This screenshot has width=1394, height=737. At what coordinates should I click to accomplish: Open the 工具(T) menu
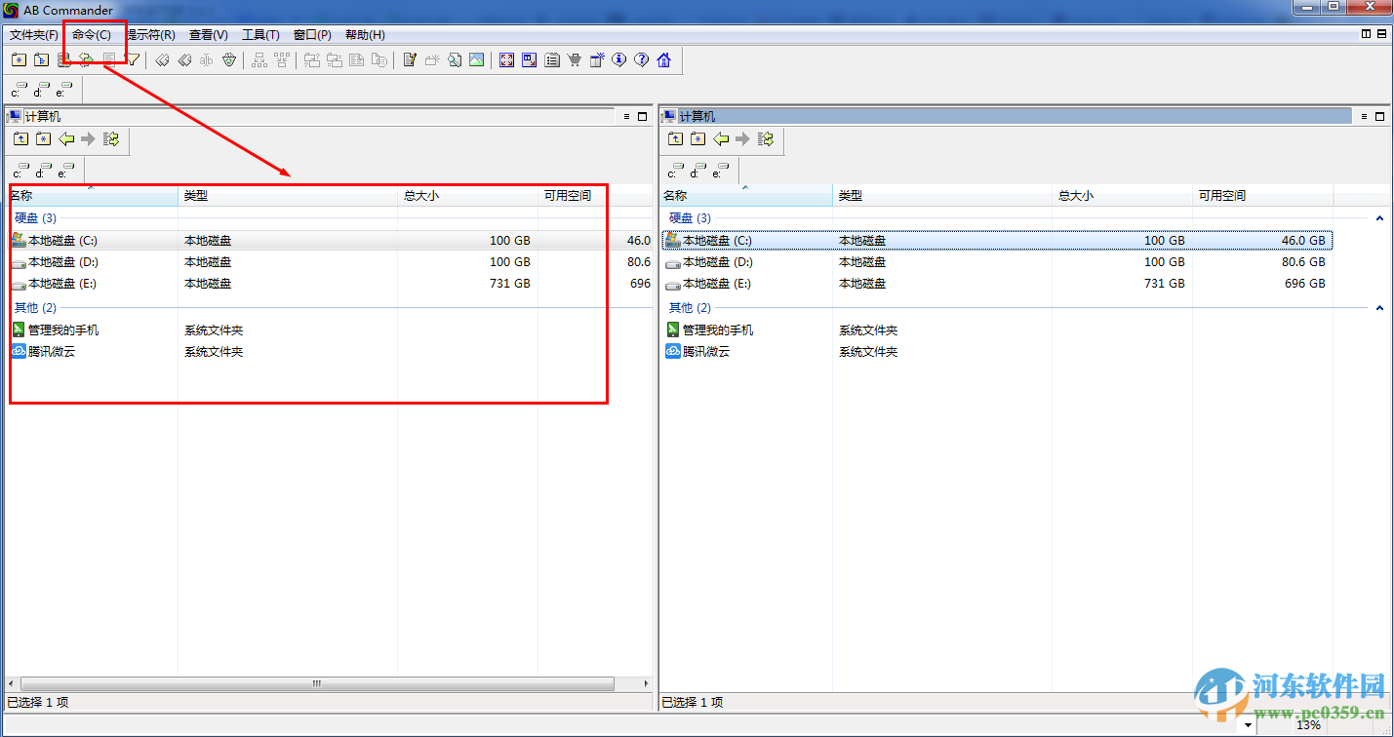[260, 35]
